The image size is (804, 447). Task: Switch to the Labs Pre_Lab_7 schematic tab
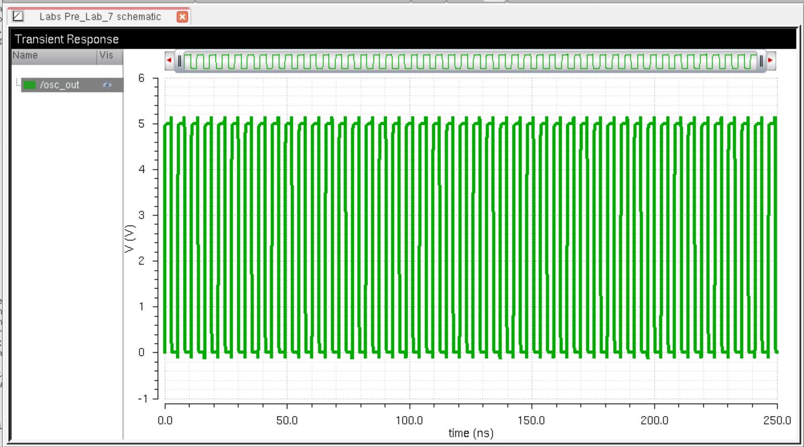coord(100,17)
